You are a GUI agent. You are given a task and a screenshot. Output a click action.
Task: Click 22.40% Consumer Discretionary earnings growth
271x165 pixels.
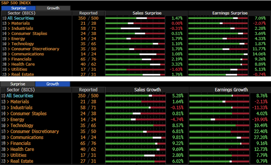point(261,131)
